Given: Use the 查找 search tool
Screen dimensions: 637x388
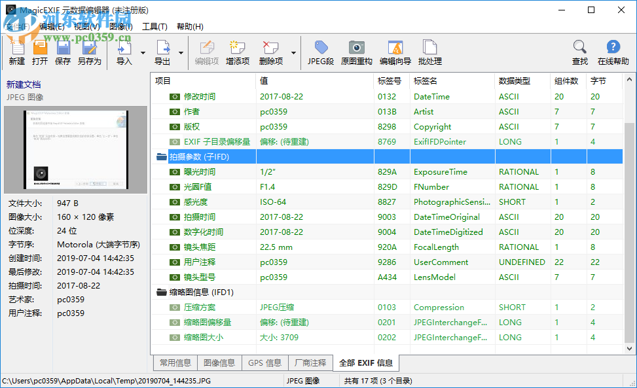Looking at the screenshot, I should 579,52.
